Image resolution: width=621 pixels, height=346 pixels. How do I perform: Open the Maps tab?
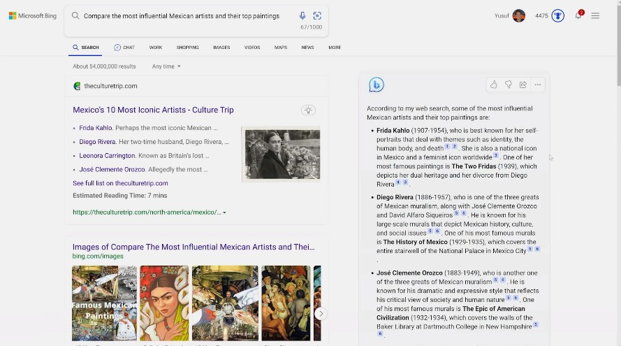(x=280, y=47)
